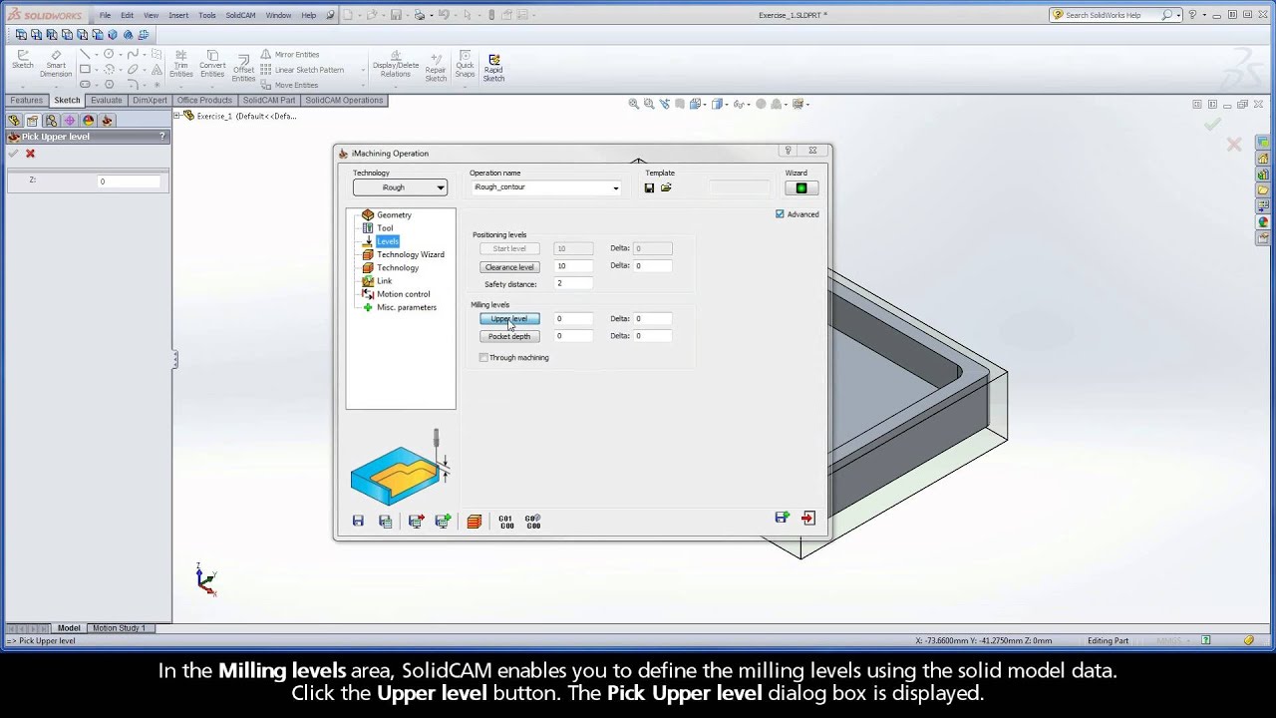Click the Trim Entities tool

180,63
